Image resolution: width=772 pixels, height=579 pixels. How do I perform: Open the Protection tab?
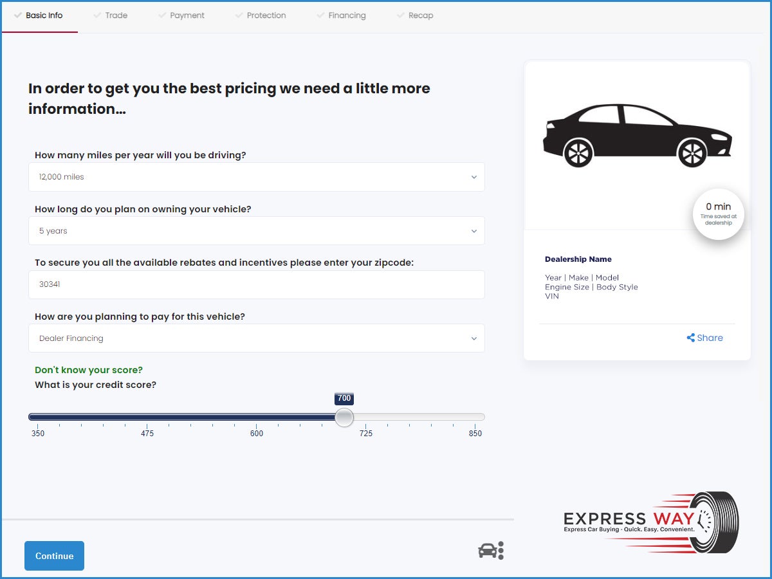(266, 15)
